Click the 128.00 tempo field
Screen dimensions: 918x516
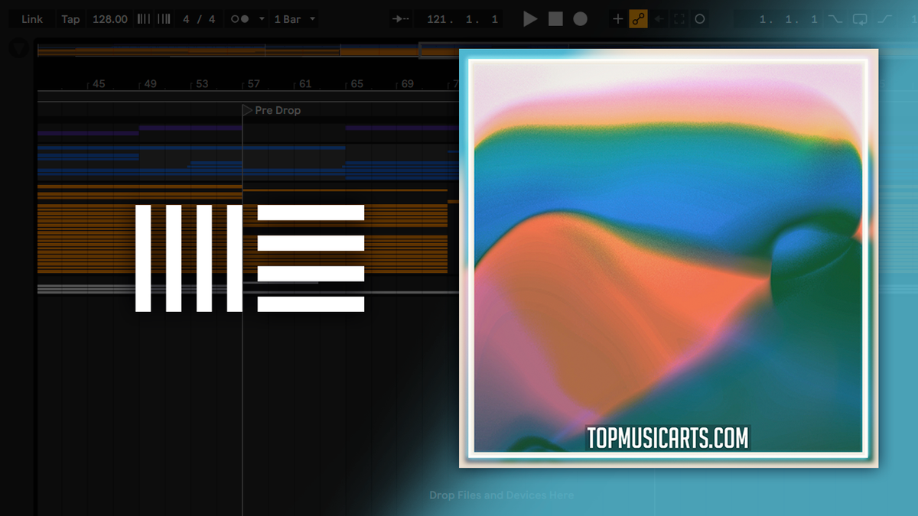click(110, 19)
